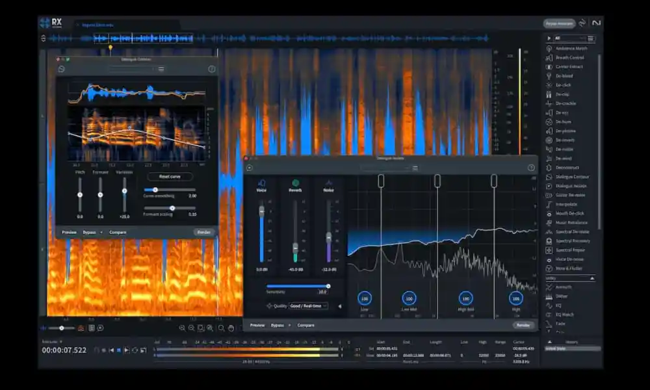Select the hand pan tool
The height and width of the screenshot is (390, 650).
pyautogui.click(x=231, y=328)
